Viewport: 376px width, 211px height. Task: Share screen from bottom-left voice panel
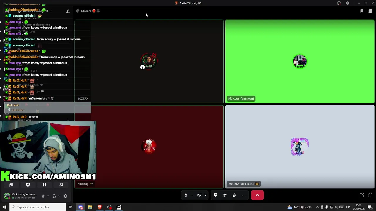28,185
